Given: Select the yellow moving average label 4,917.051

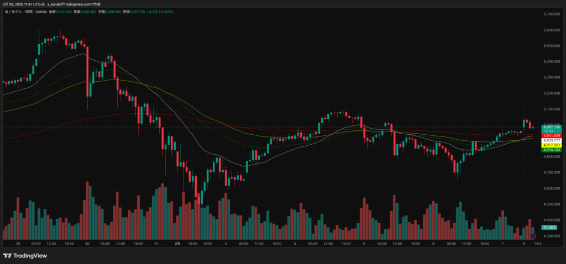Looking at the screenshot, I should (552, 145).
